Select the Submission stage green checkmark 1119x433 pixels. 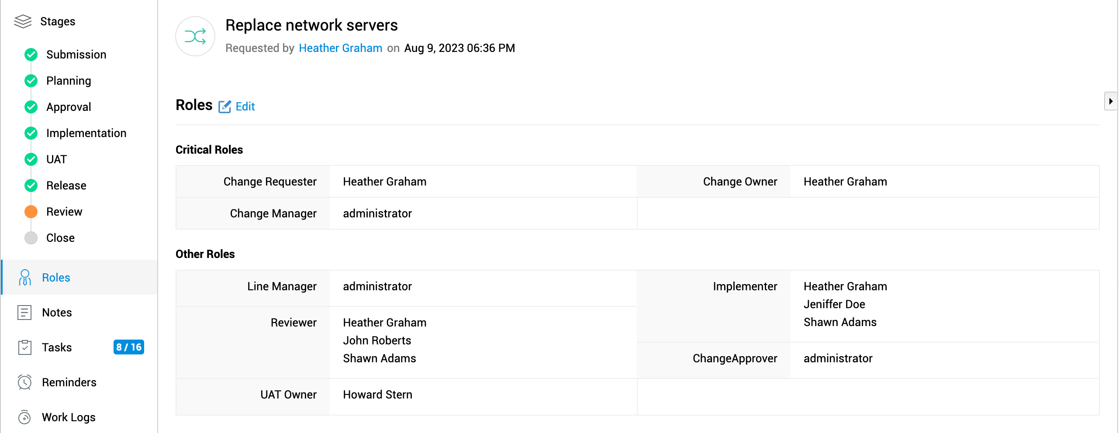pyautogui.click(x=31, y=55)
